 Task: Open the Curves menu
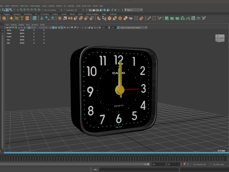coord(44,6)
